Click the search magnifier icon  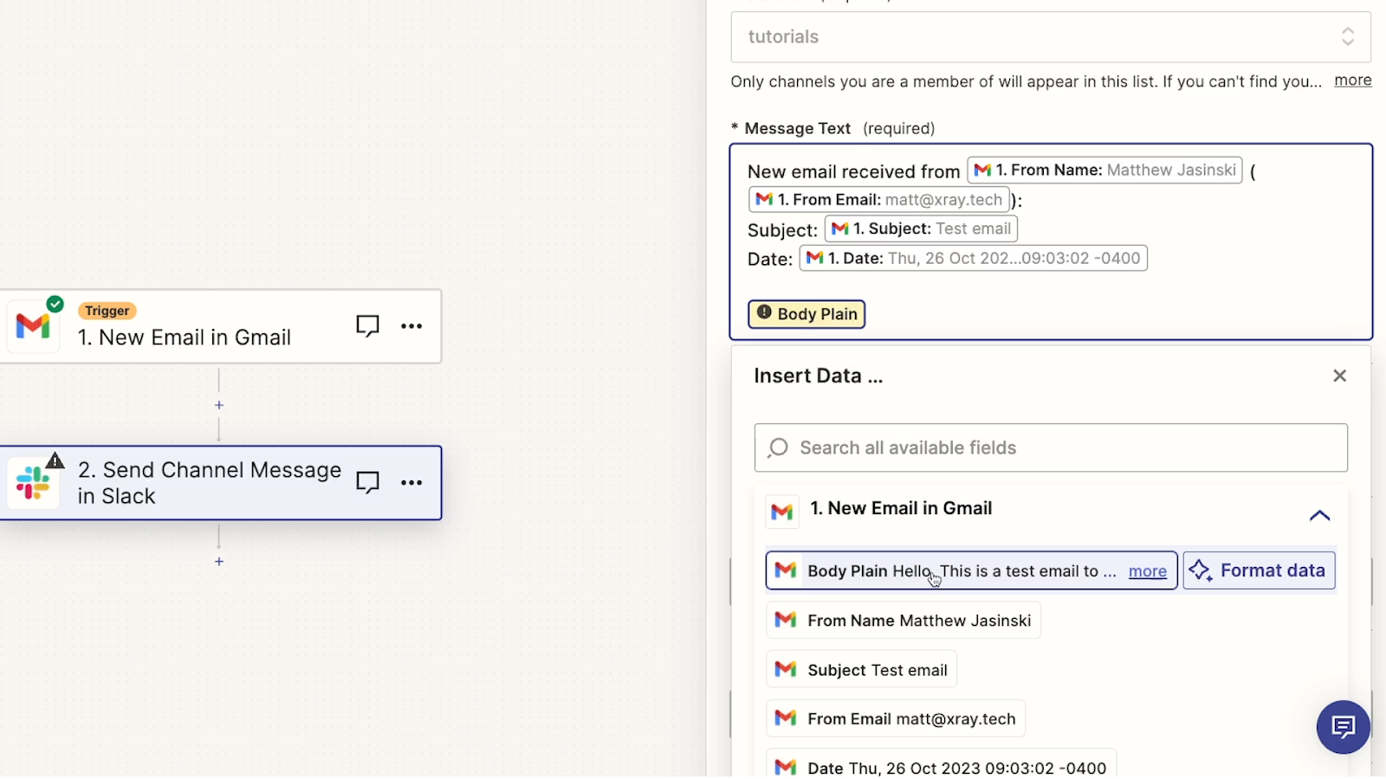[x=778, y=447]
